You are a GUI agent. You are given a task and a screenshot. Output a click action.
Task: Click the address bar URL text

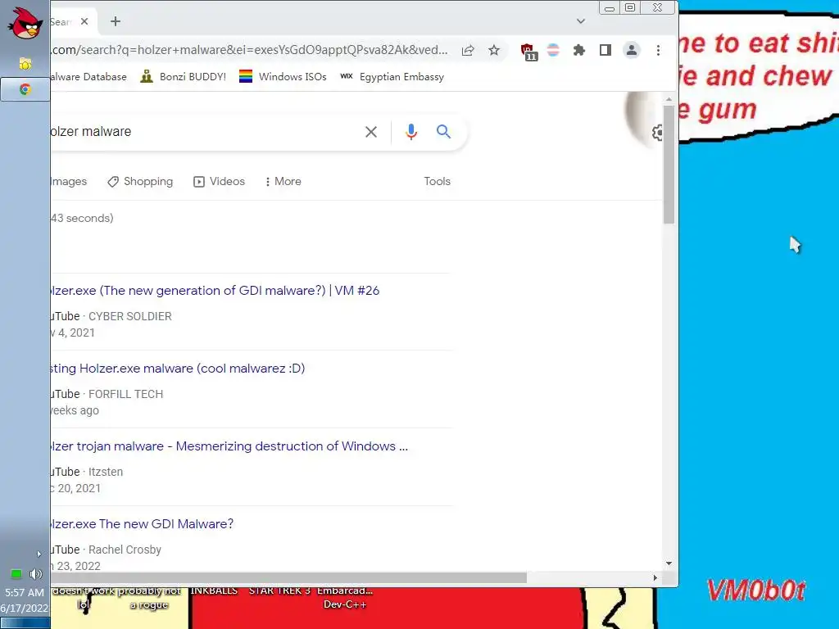click(249, 50)
